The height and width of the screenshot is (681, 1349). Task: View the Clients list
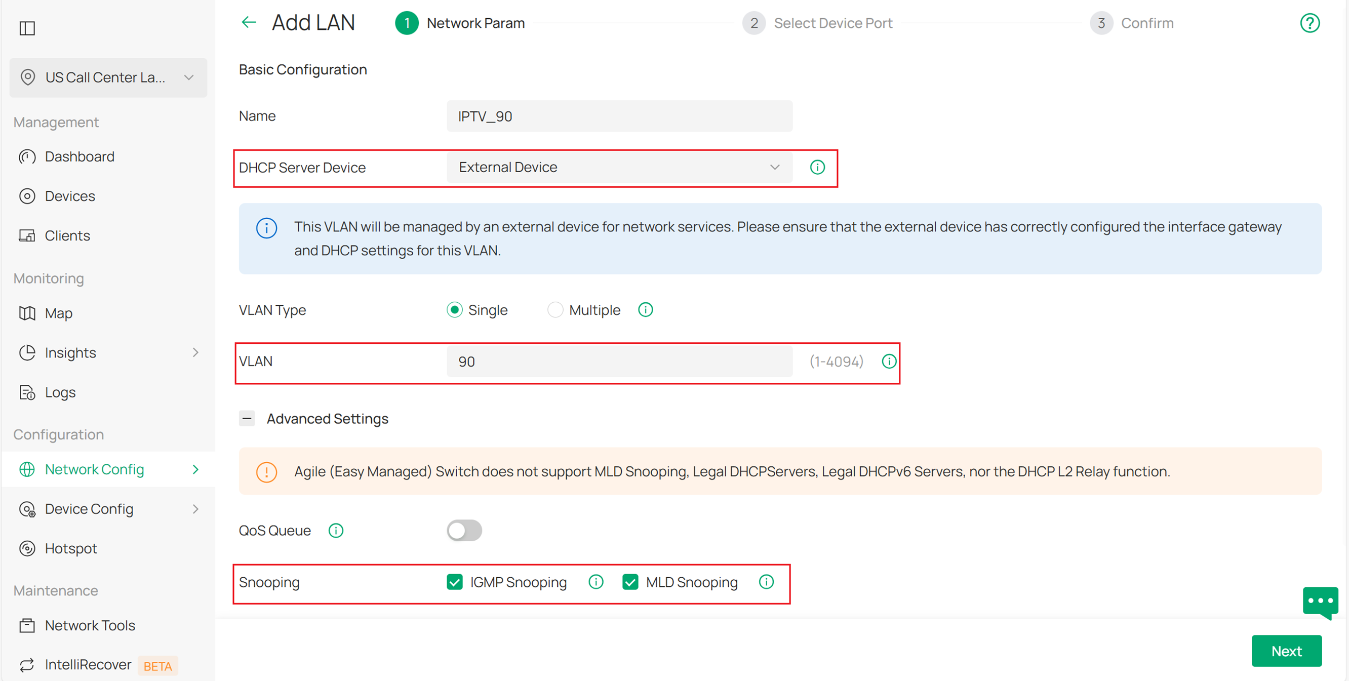pos(67,235)
